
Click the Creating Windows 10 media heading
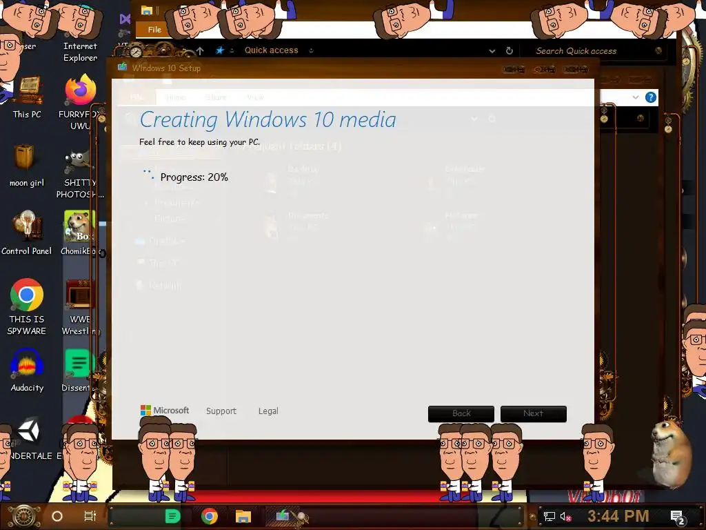268,120
